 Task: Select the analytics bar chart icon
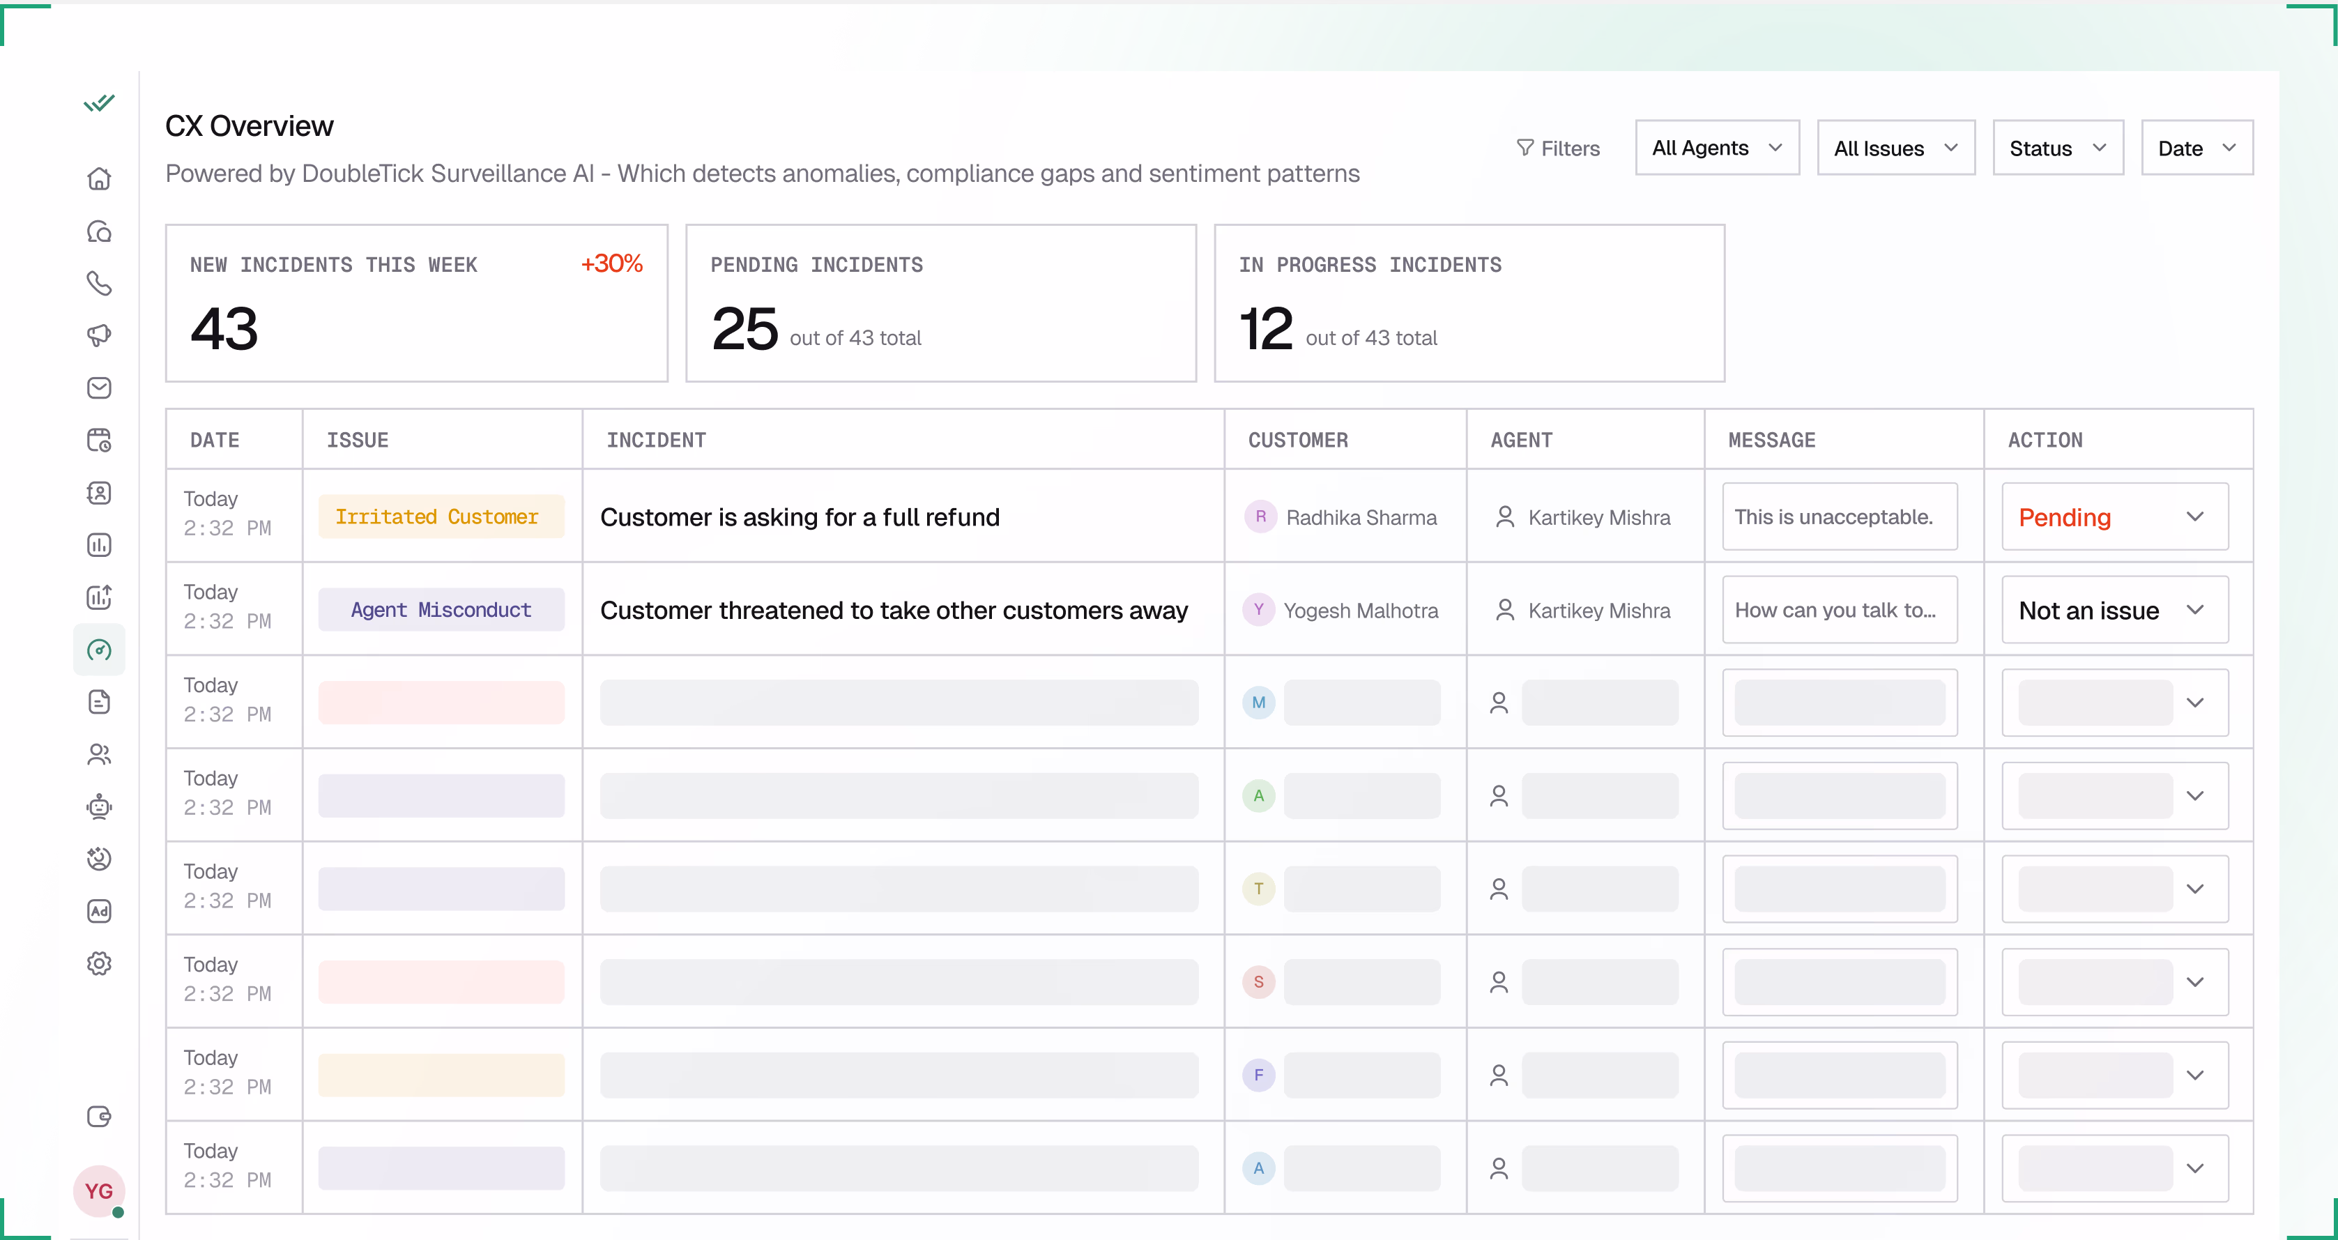coord(99,544)
